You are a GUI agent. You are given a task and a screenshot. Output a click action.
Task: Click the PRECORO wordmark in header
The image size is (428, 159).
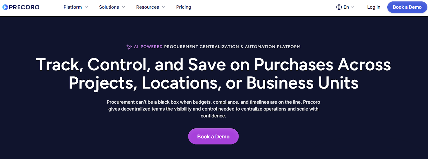(24, 7)
